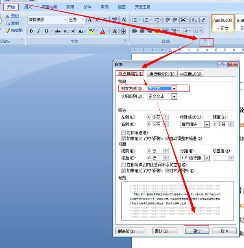This screenshot has height=248, width=244.
Task: Apply superscript x² formatting
Action: (x=73, y=31)
